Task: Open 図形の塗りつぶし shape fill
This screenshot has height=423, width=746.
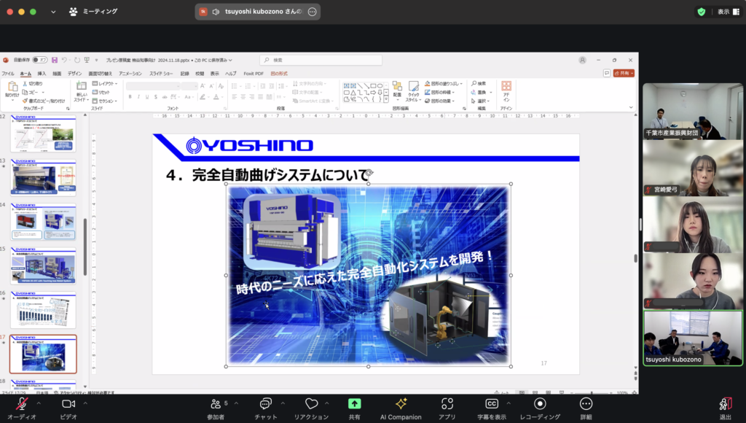Action: click(443, 84)
